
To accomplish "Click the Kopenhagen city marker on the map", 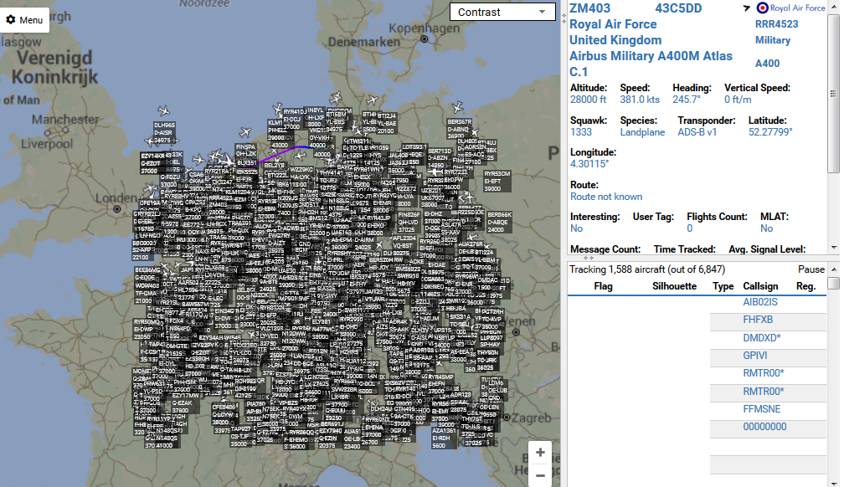I will (425, 38).
